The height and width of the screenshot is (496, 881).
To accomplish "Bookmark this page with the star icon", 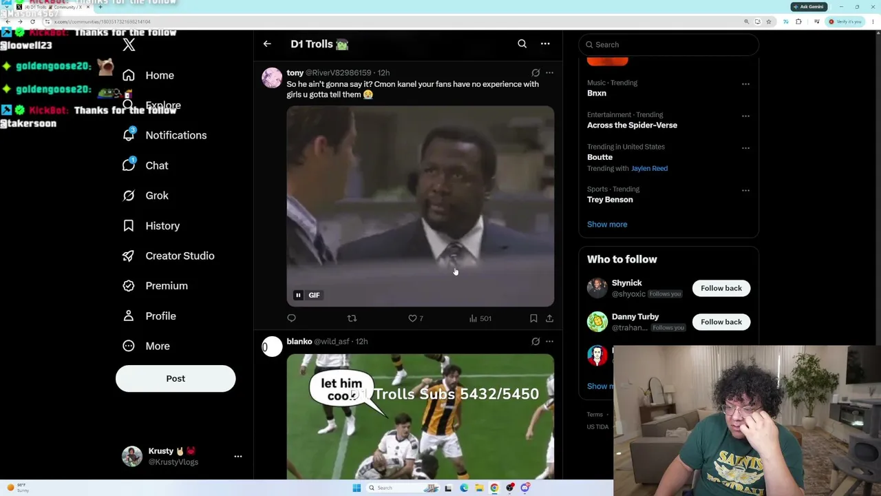I will [x=769, y=22].
